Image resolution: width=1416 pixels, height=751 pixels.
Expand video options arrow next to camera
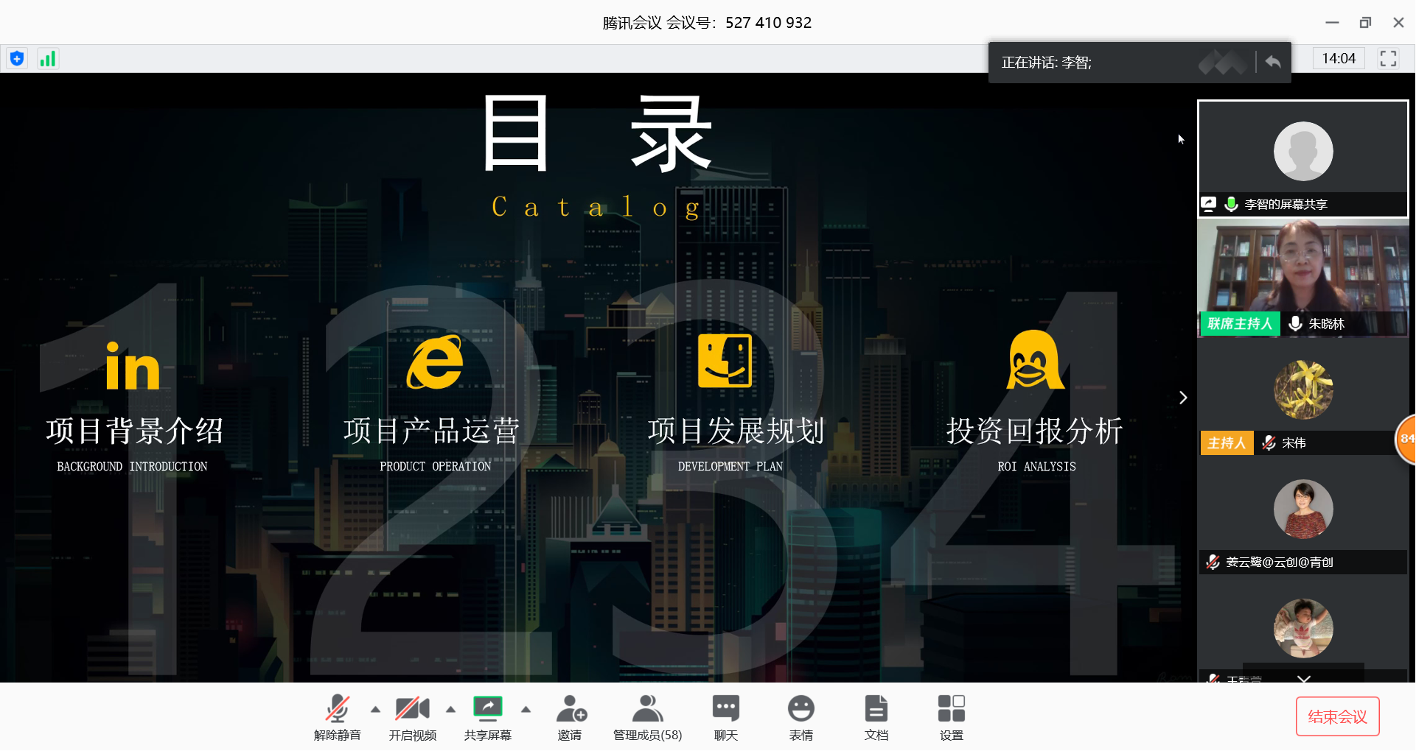(451, 710)
